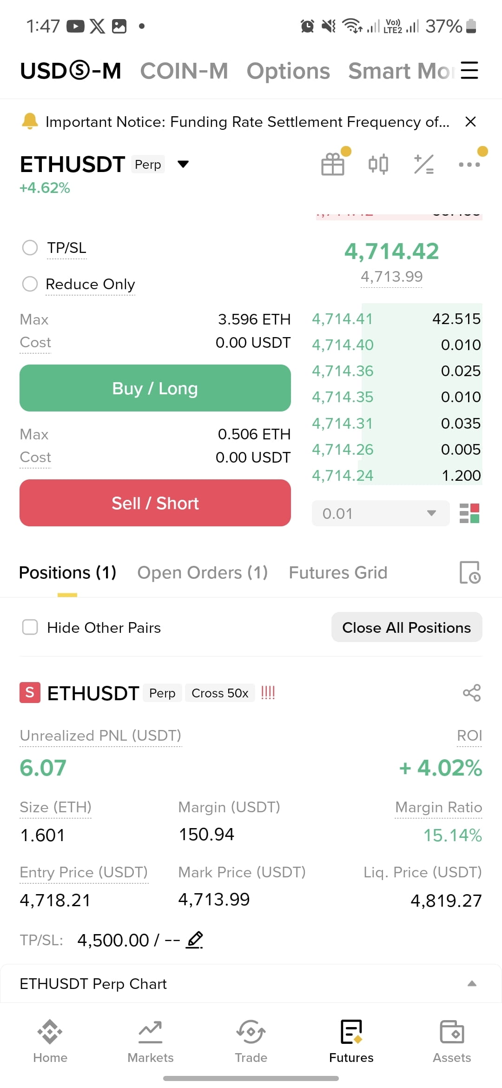Open the hamburger menu icon
This screenshot has height=1088, width=502.
click(x=469, y=71)
